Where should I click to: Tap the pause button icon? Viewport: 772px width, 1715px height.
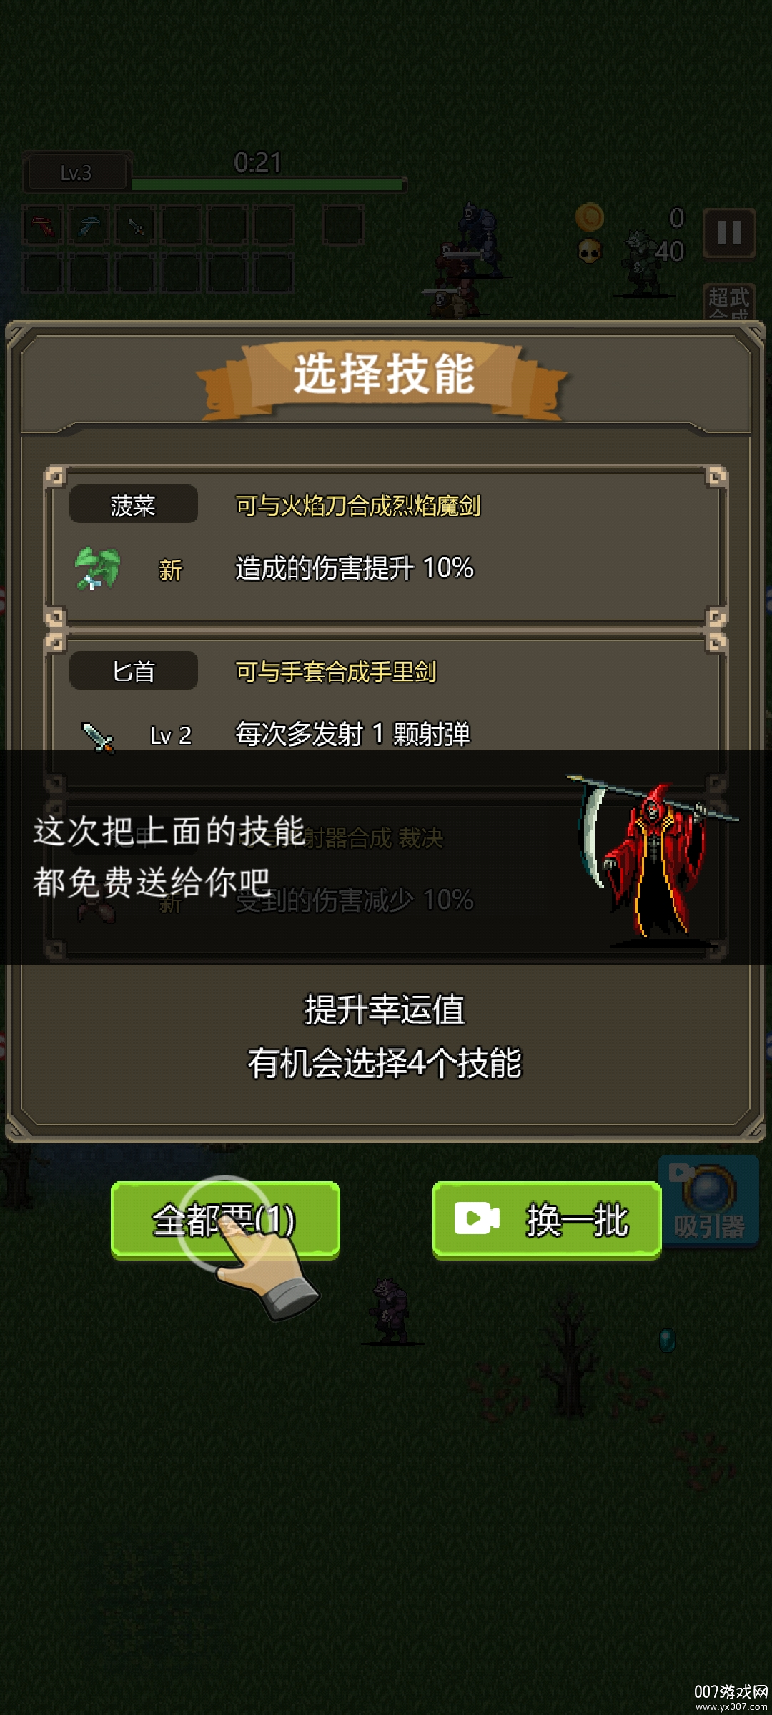point(729,233)
